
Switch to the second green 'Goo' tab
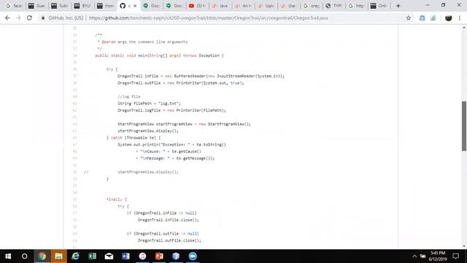pyautogui.click(x=174, y=6)
